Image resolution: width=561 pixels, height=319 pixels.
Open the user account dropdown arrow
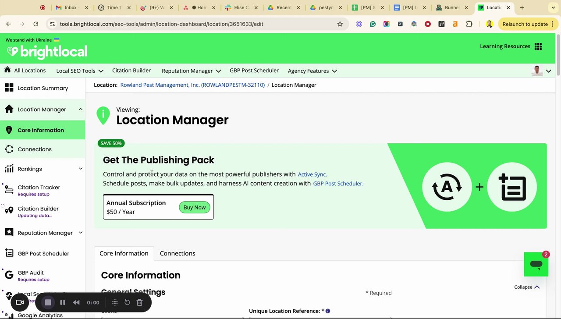pyautogui.click(x=548, y=71)
